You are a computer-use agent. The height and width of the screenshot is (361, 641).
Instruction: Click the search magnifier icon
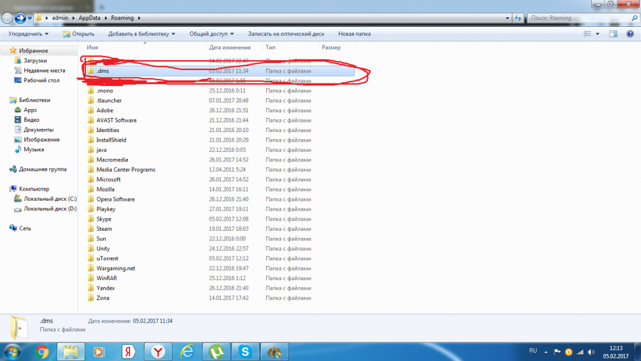click(x=635, y=18)
